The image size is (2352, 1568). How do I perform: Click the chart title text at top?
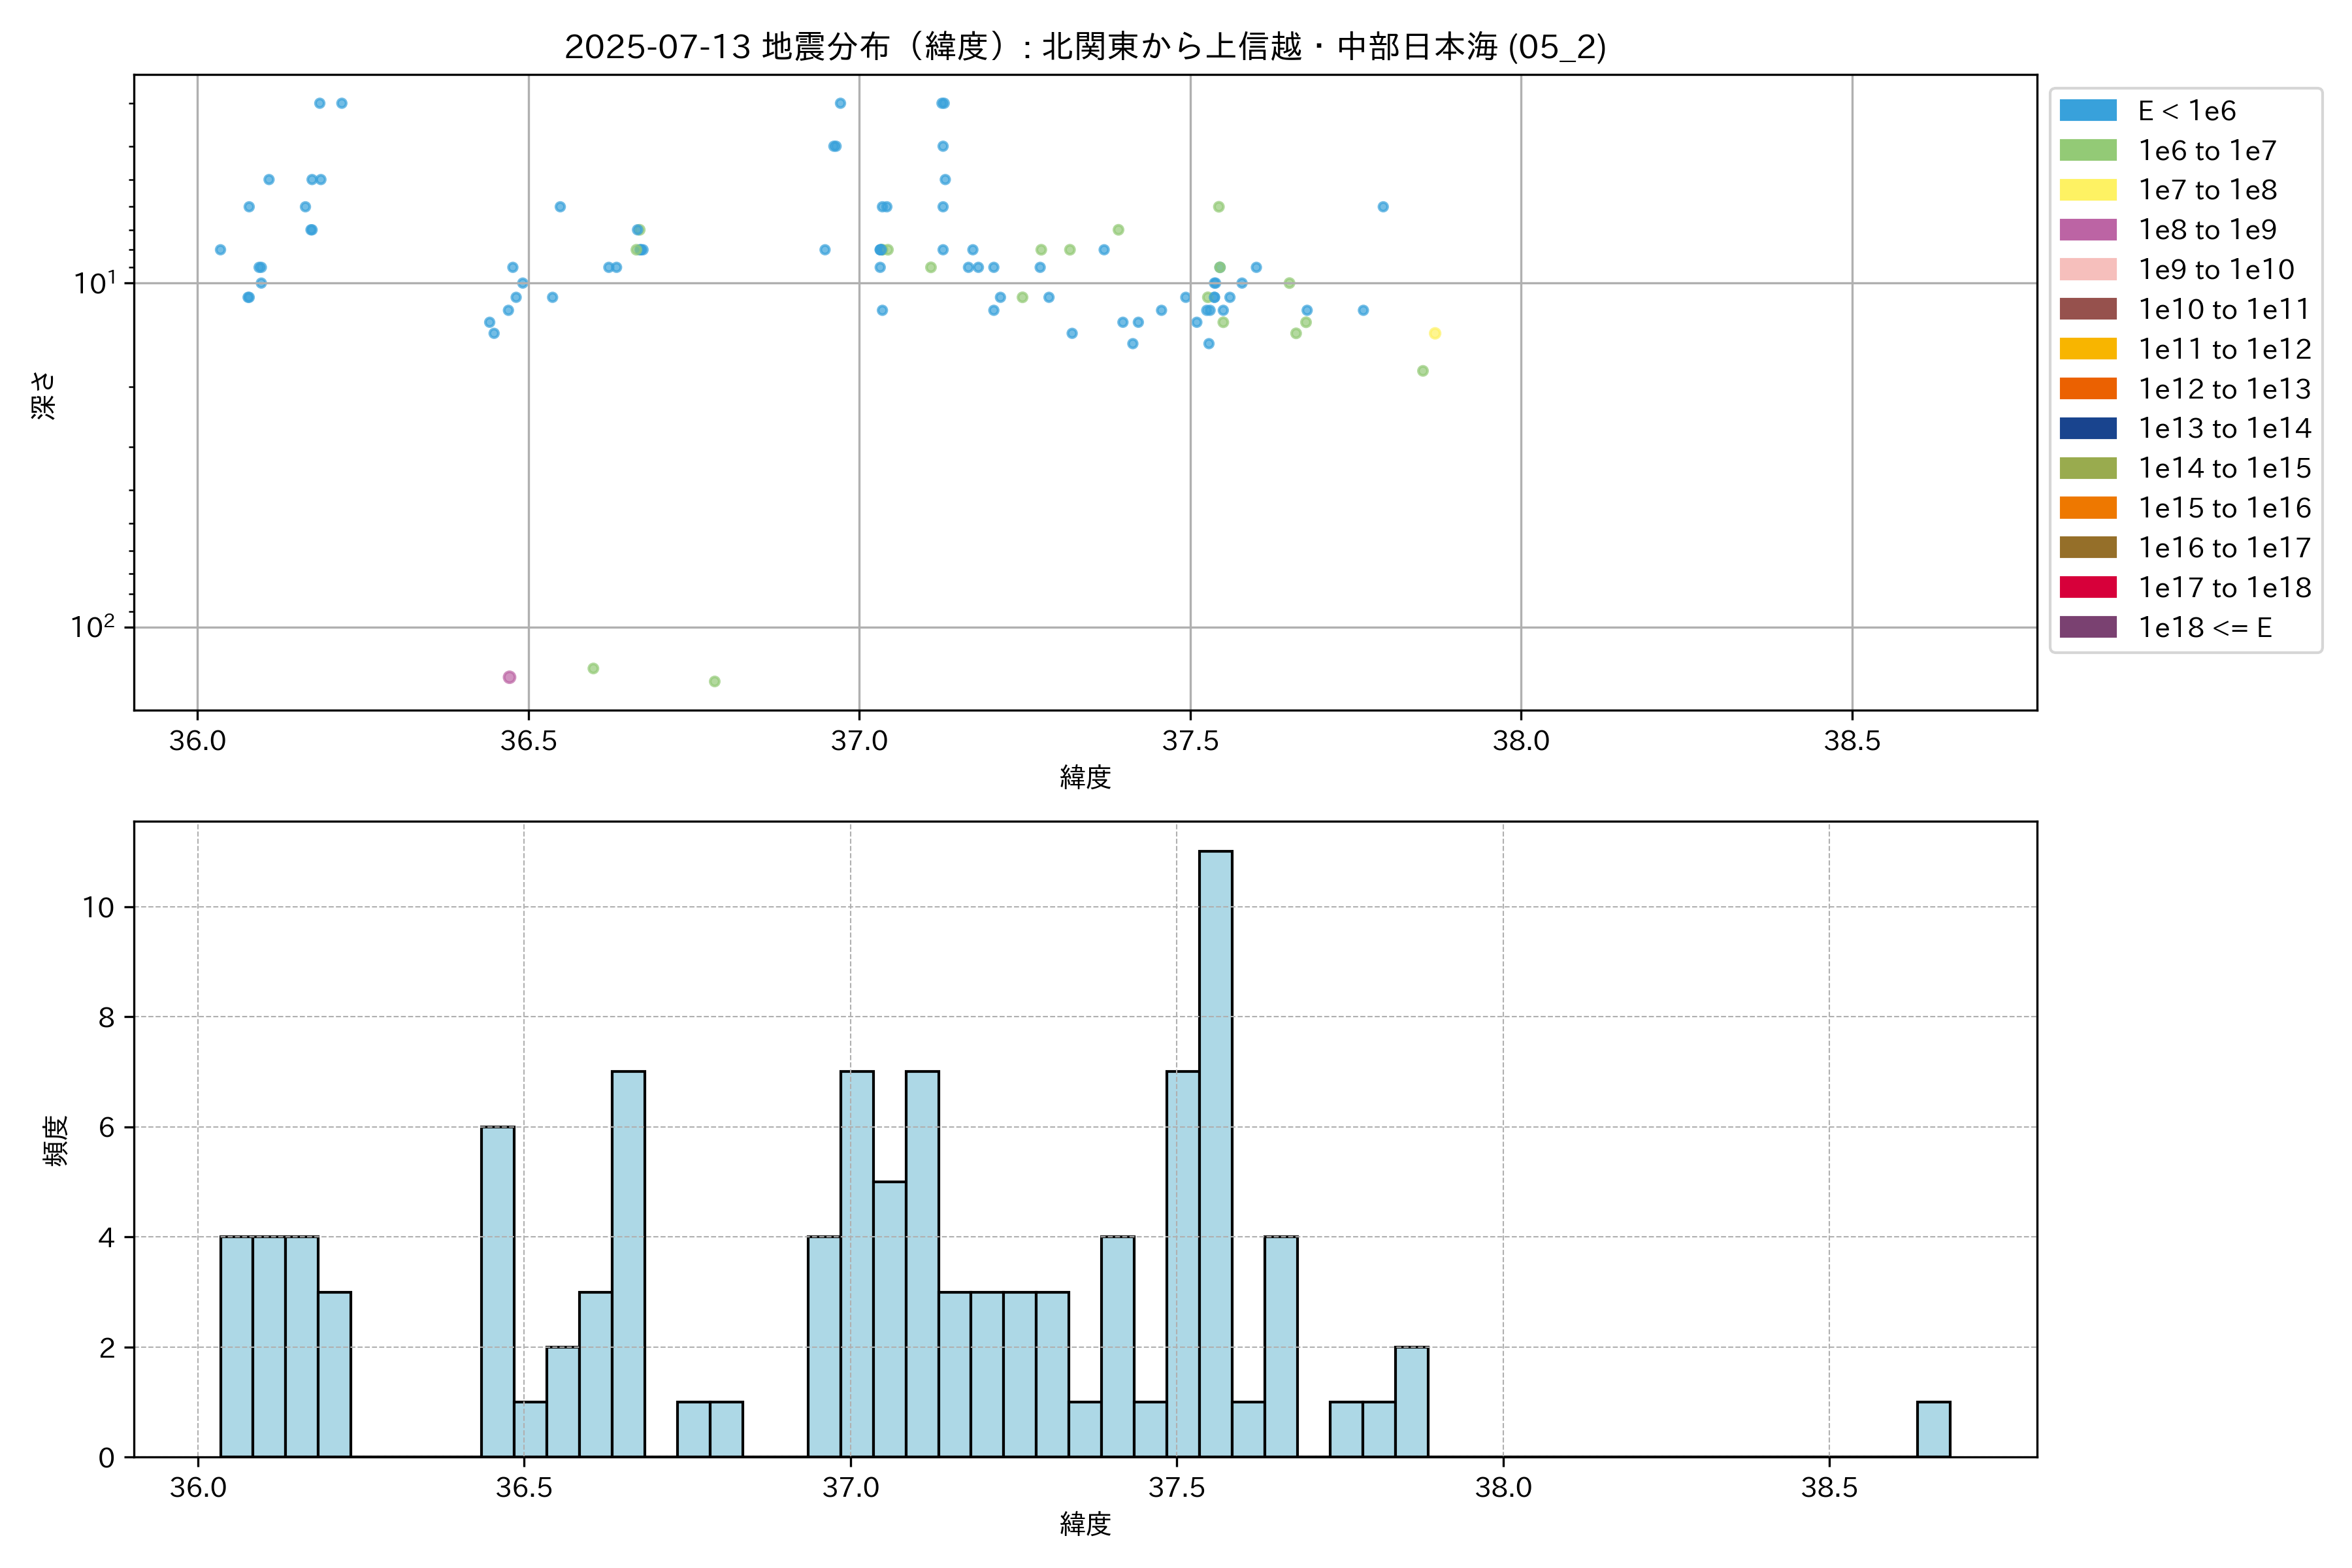click(x=1085, y=47)
